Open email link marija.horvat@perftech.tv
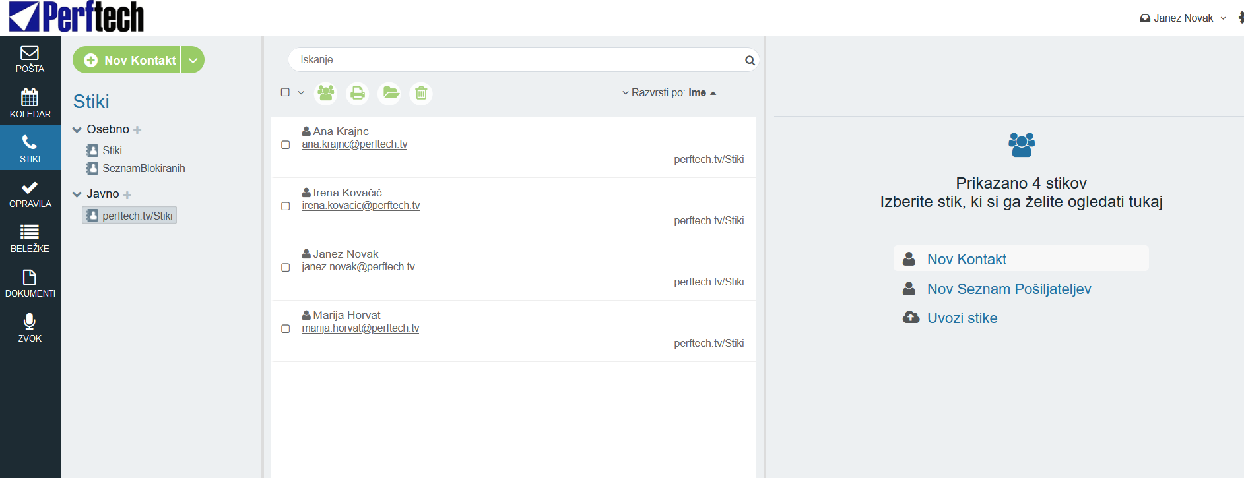 tap(360, 328)
